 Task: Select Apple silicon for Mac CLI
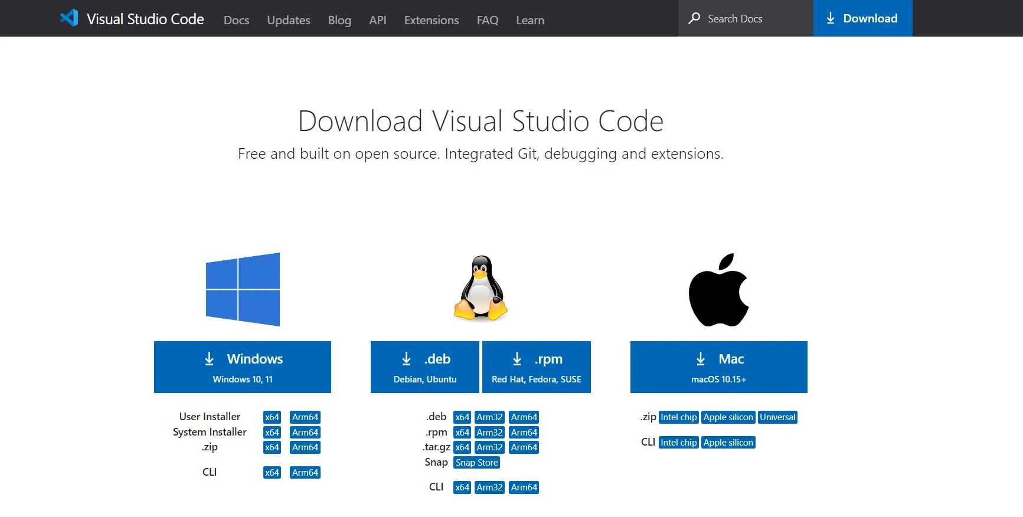728,443
